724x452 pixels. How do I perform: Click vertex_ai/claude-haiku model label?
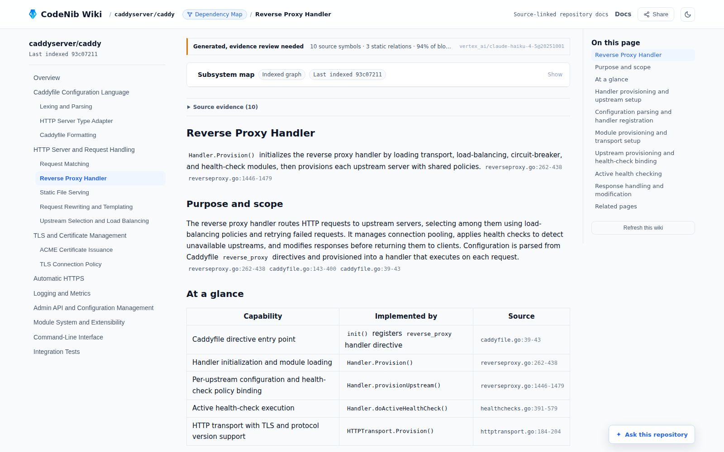[512, 47]
